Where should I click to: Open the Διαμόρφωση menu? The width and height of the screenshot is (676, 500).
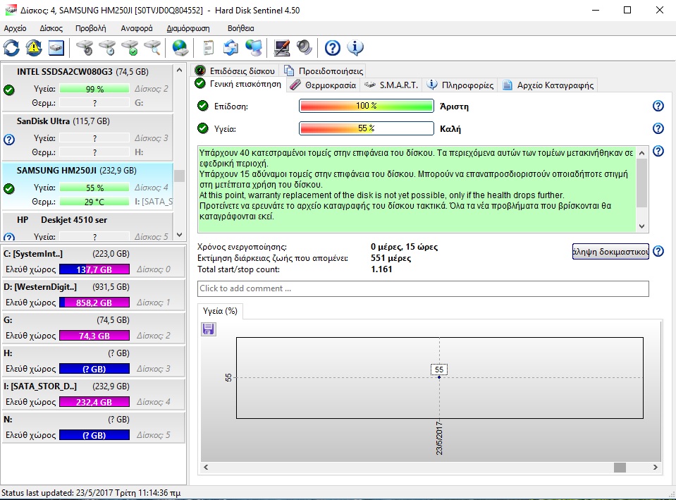pyautogui.click(x=188, y=28)
